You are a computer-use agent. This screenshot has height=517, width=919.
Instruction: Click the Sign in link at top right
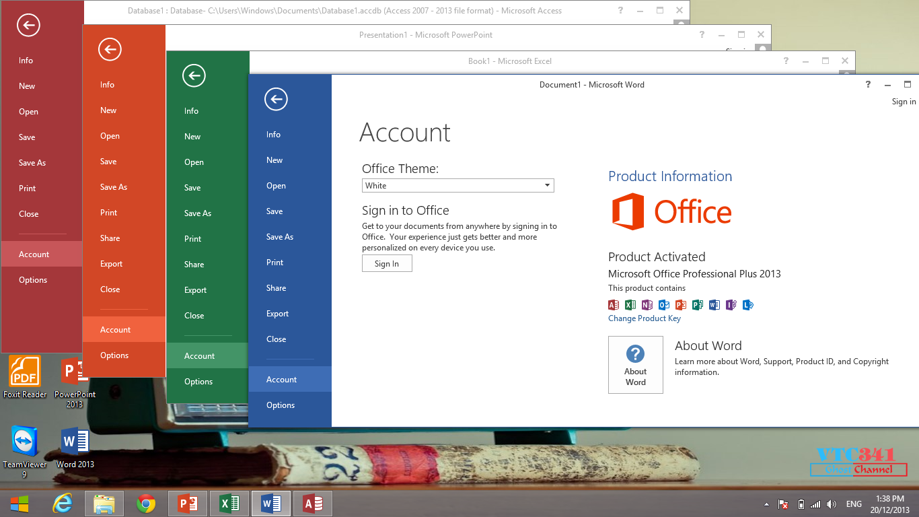pyautogui.click(x=904, y=102)
